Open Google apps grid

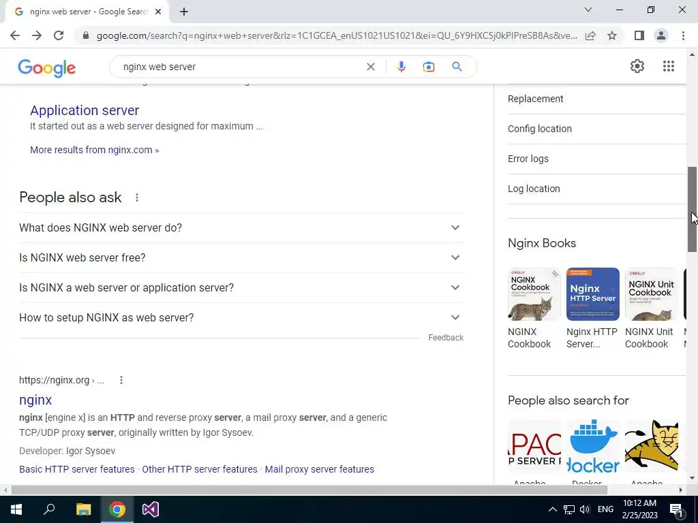pos(668,66)
